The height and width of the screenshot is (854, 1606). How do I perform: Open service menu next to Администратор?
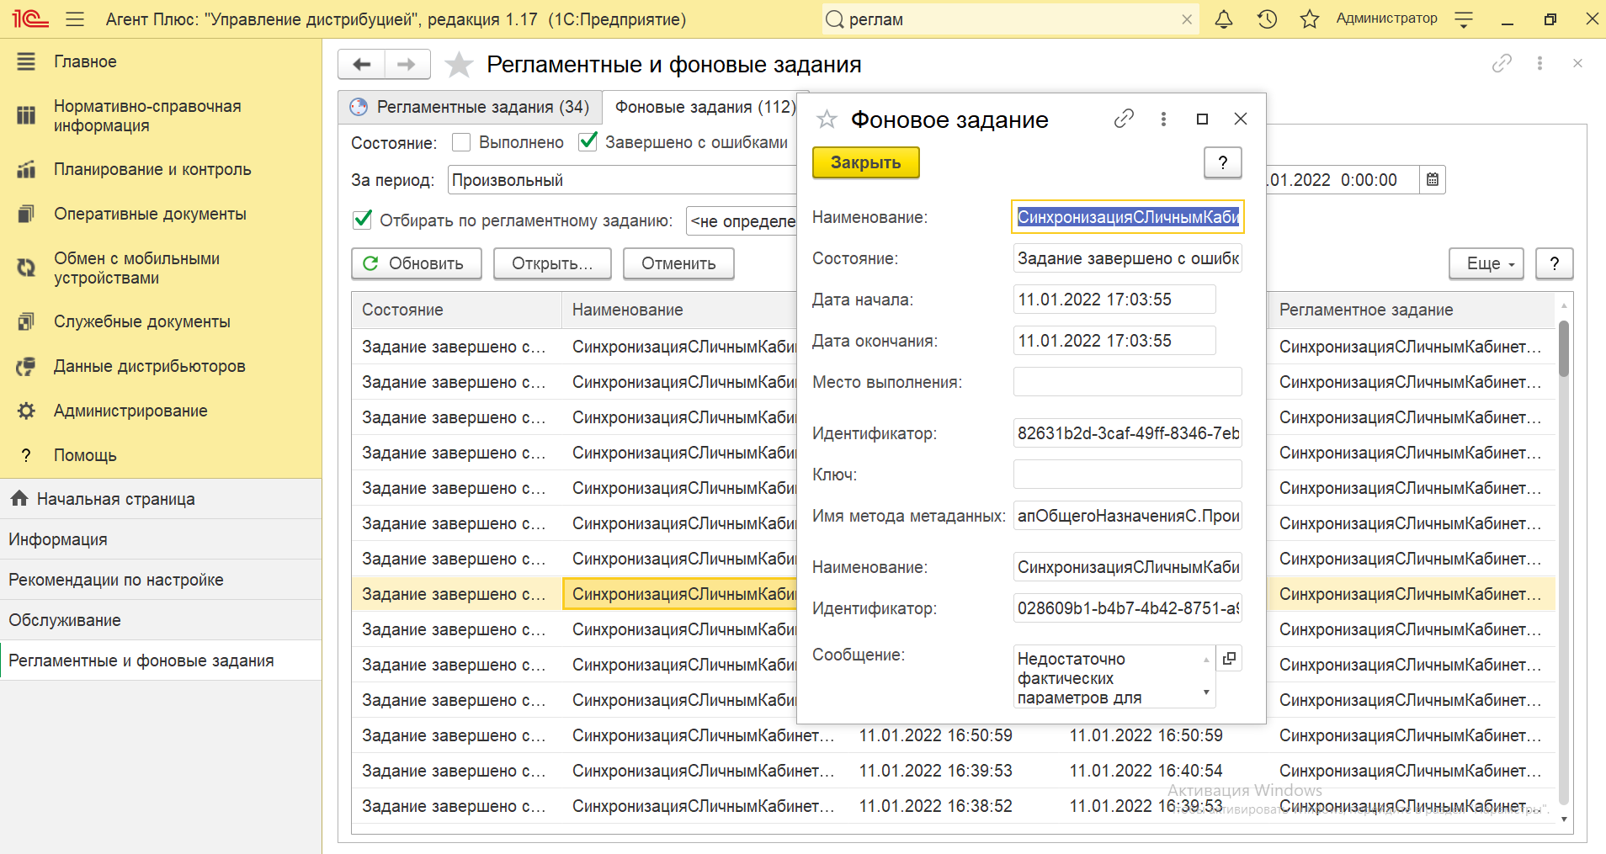[x=1464, y=19]
